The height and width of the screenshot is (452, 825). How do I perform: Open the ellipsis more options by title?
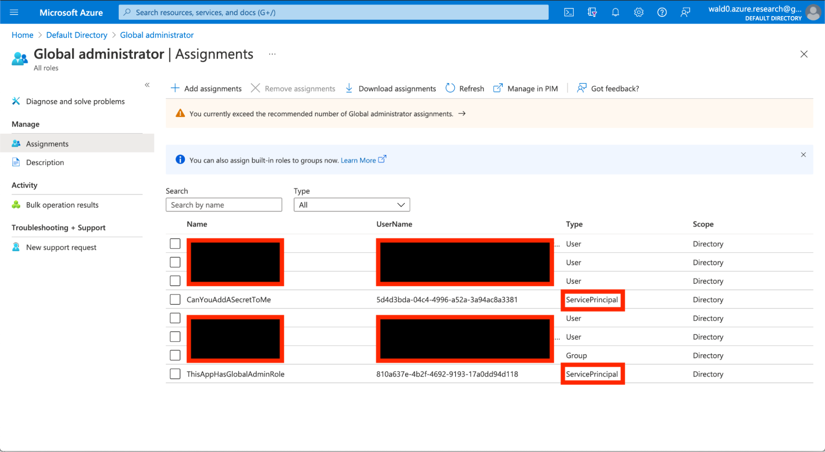pyautogui.click(x=272, y=54)
